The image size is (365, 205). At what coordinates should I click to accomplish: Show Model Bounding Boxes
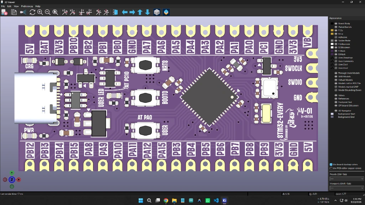336,90
